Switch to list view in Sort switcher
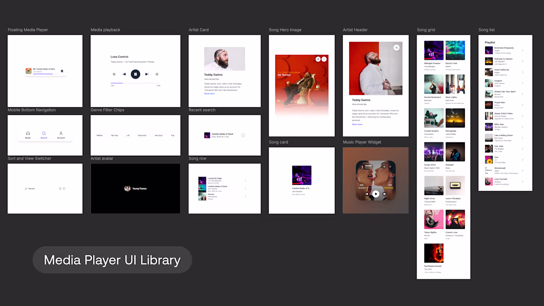The image size is (544, 306). (60, 188)
